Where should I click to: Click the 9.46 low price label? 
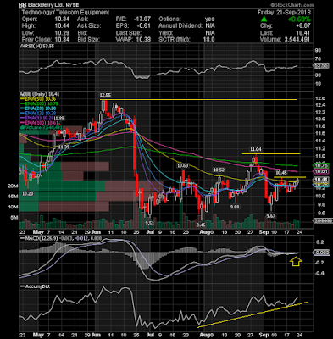click(201, 225)
